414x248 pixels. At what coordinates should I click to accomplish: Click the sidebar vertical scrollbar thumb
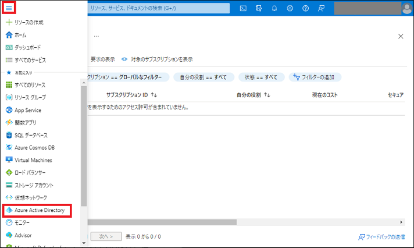click(84, 146)
